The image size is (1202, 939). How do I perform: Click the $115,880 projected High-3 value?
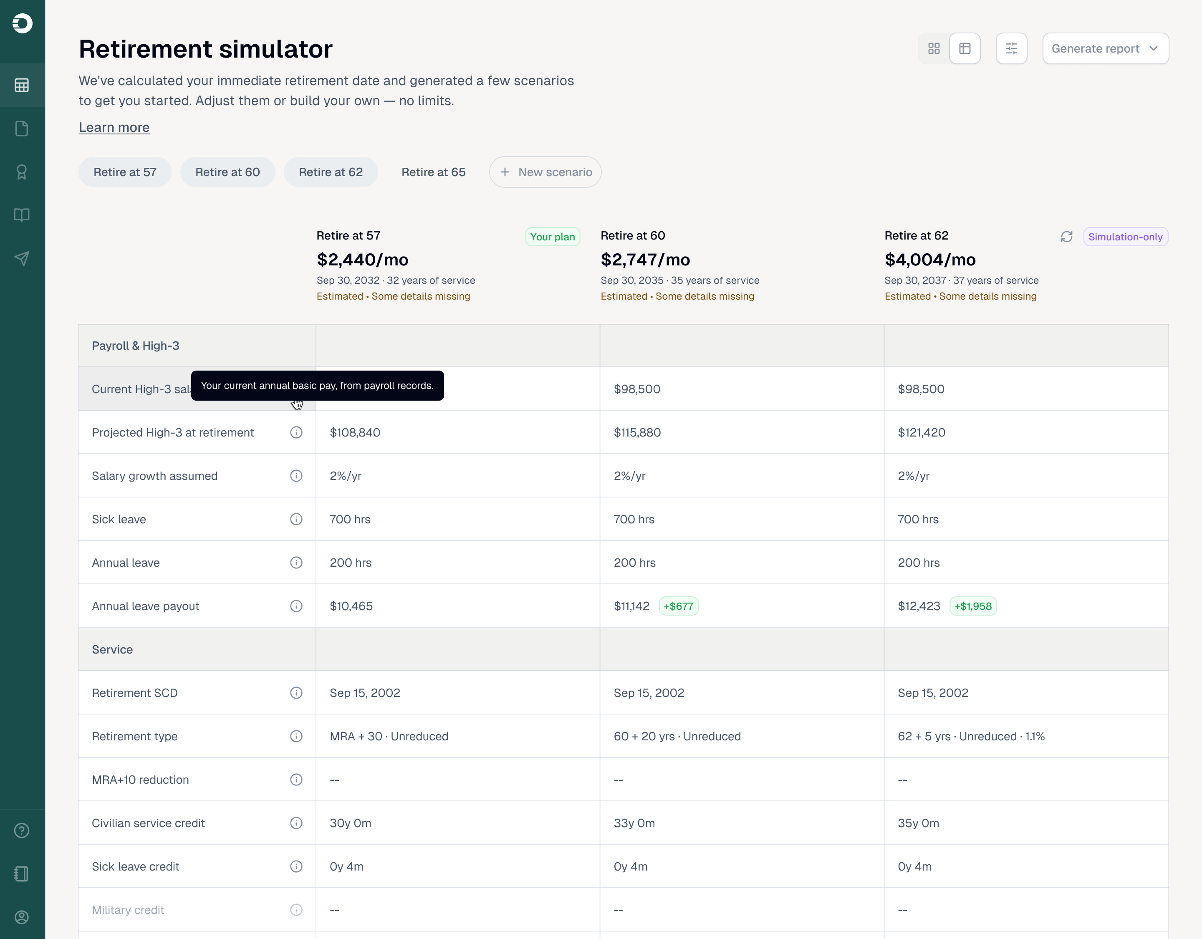637,432
